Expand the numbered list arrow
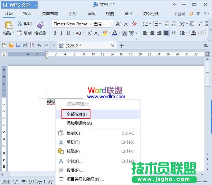 point(160,24)
